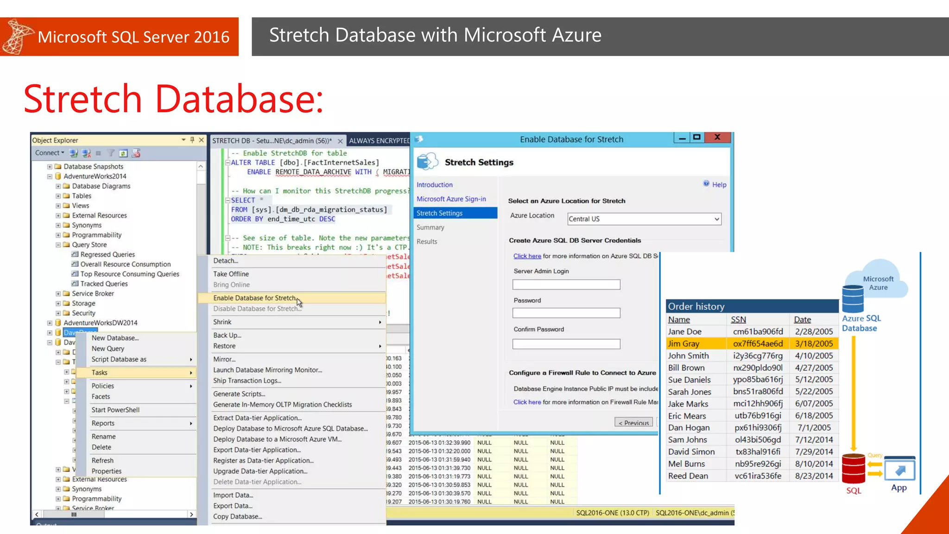Expand the External Resources folder under AdventureWorks2014
This screenshot has width=949, height=534.
click(x=58, y=216)
